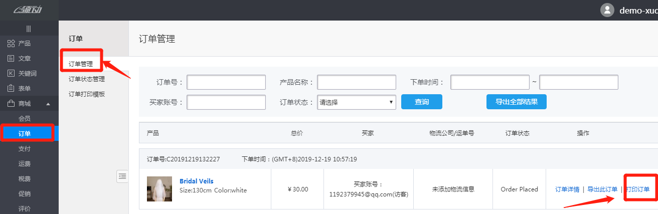
Task: Click the user avatar icon
Action: pos(607,10)
